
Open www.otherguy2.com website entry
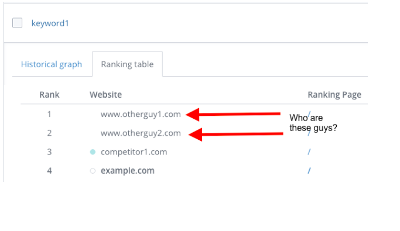point(141,133)
